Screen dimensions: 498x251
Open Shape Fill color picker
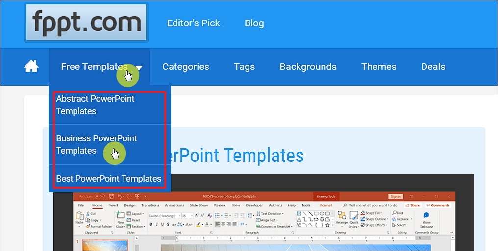[371, 213]
